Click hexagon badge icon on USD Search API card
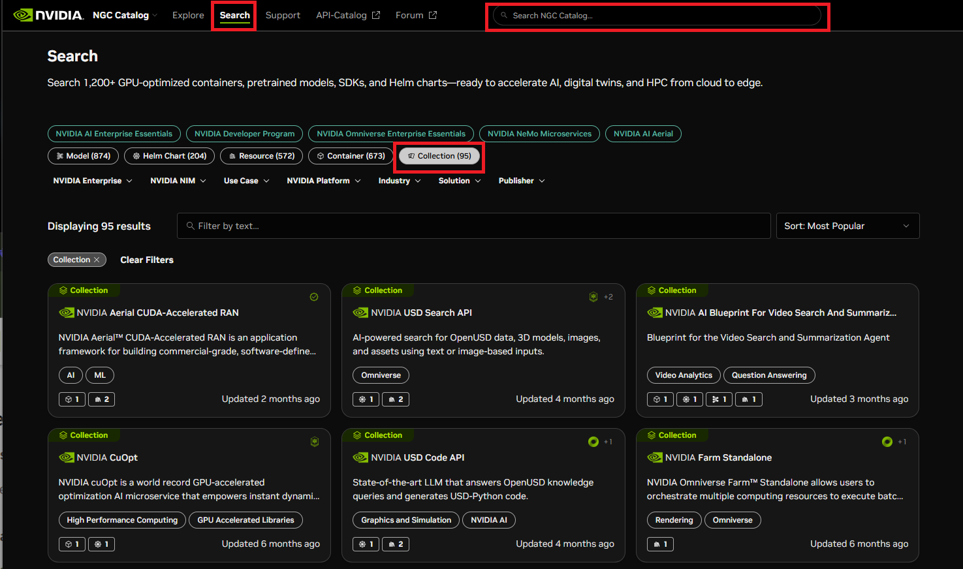 (593, 297)
